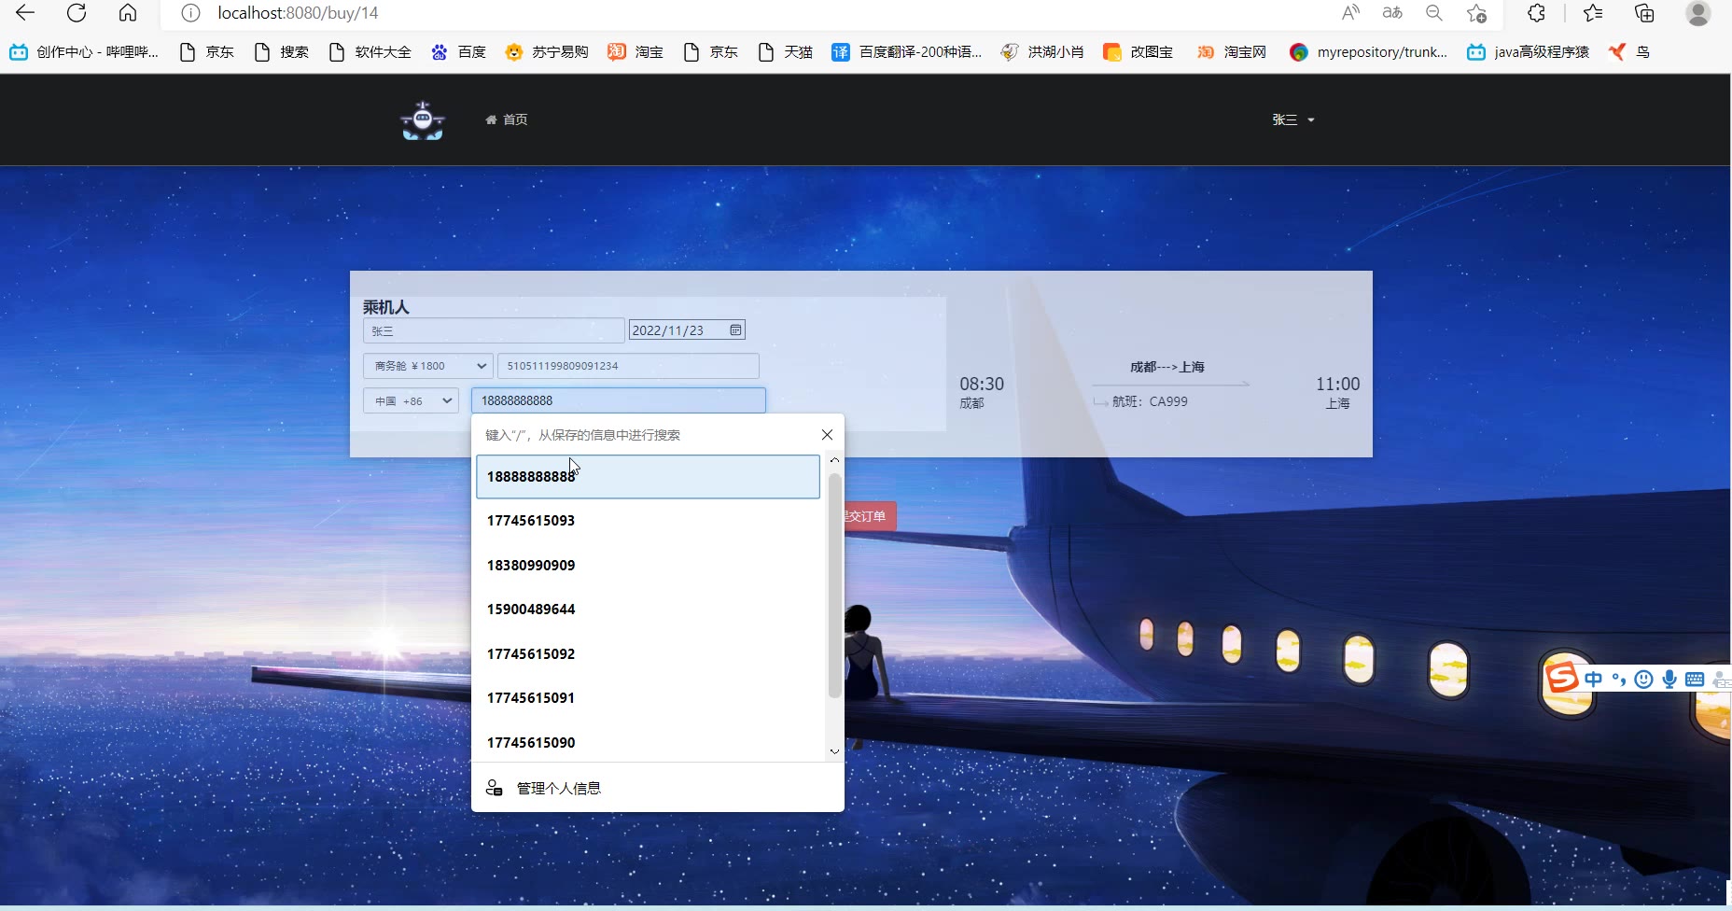Open the 商务舱 ¥1800 cabin dropdown
This screenshot has width=1732, height=911.
coord(427,366)
